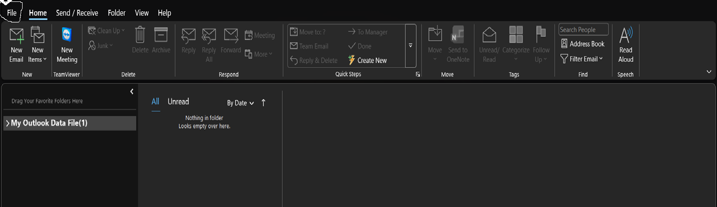Show only Unread messages

pyautogui.click(x=178, y=102)
